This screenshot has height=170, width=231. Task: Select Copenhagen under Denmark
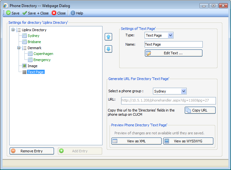(43, 54)
